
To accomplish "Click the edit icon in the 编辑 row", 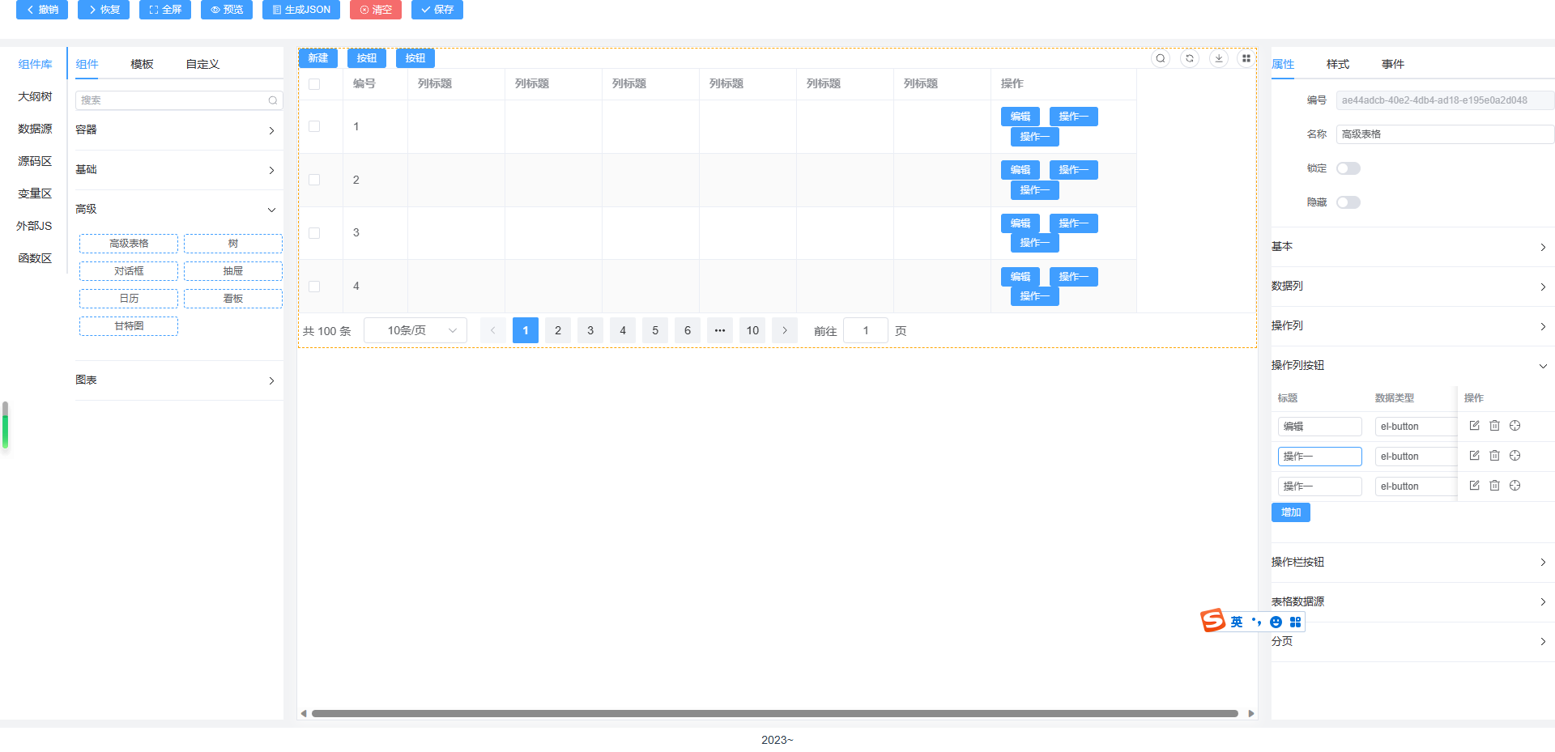I will (1474, 426).
